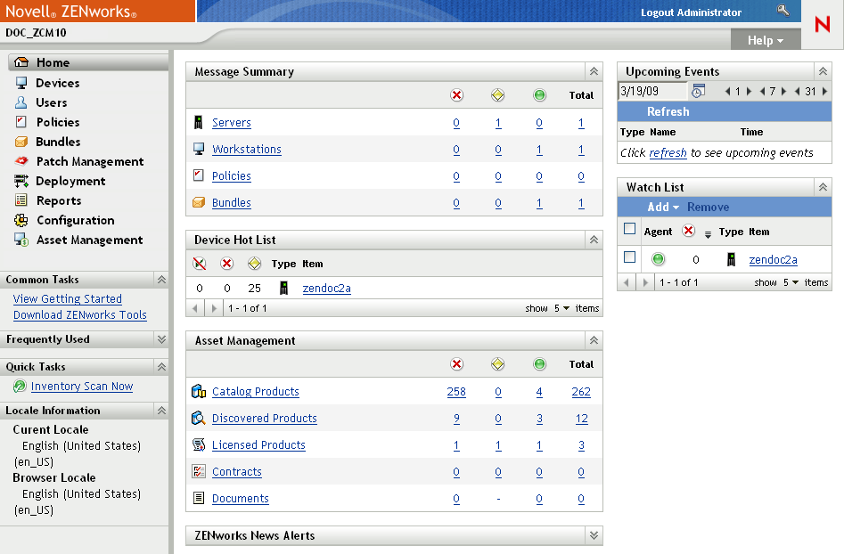844x554 pixels.
Task: Click Discovered Products total 12
Action: [x=581, y=419]
